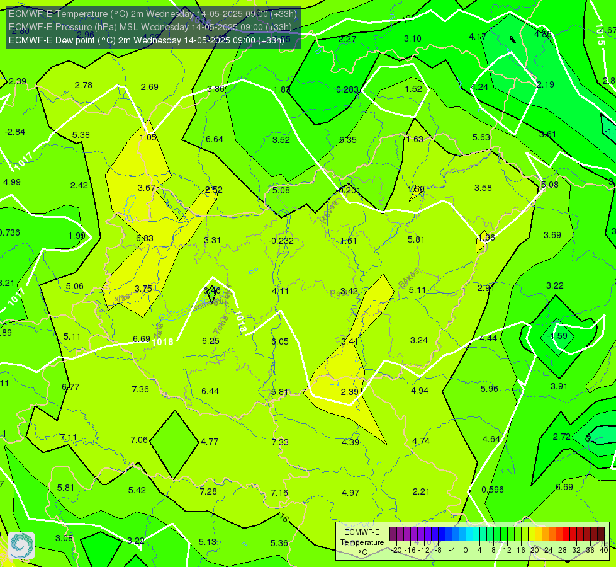Click the dew point value 5.13
This screenshot has width=616, height=567.
tap(208, 542)
